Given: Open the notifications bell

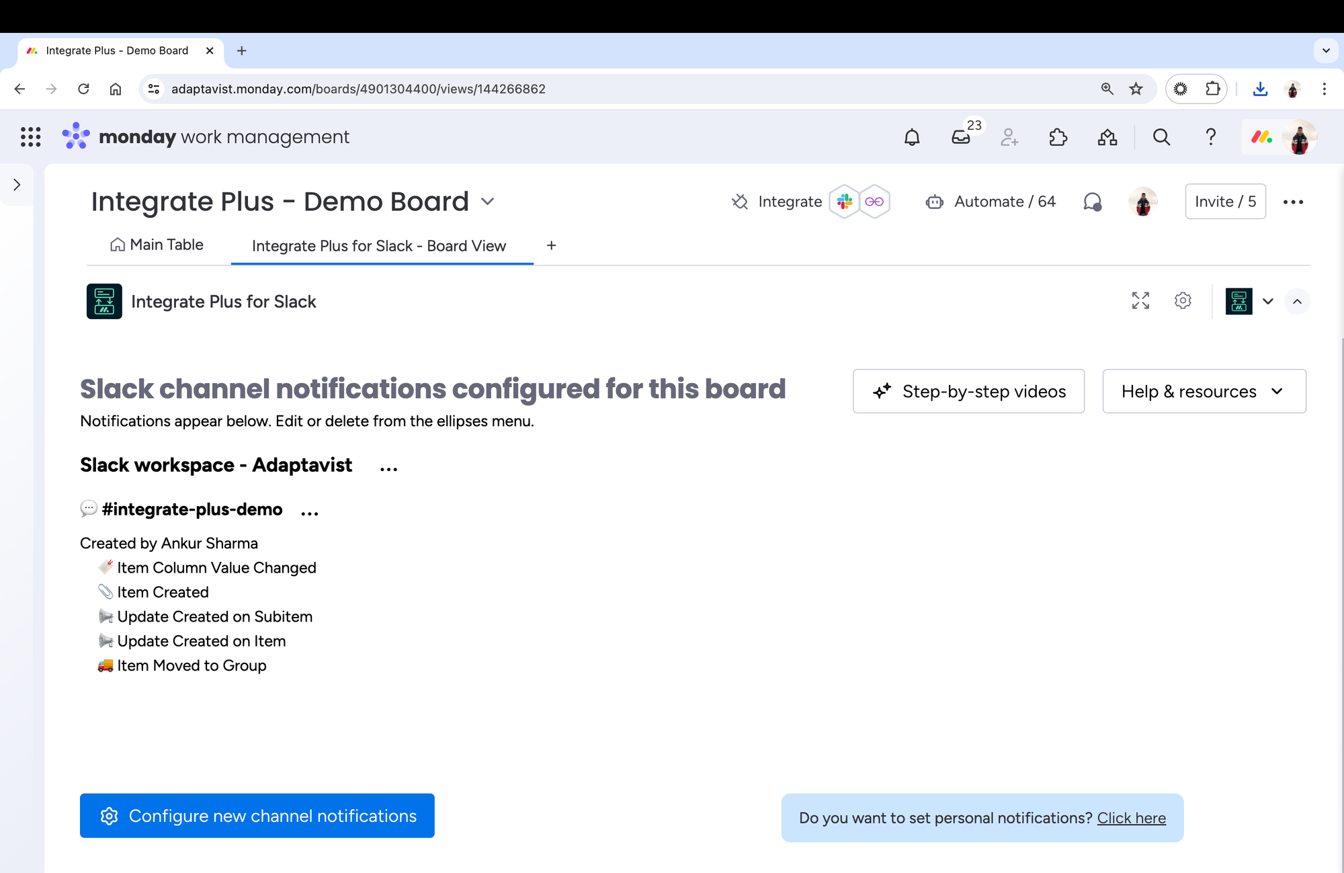Looking at the screenshot, I should point(912,137).
